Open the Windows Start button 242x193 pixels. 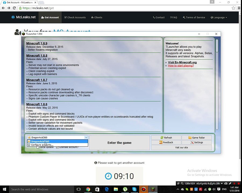click(4, 189)
